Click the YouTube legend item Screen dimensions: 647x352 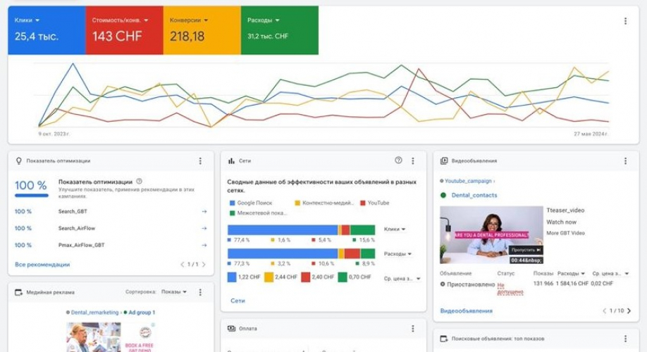coord(375,203)
